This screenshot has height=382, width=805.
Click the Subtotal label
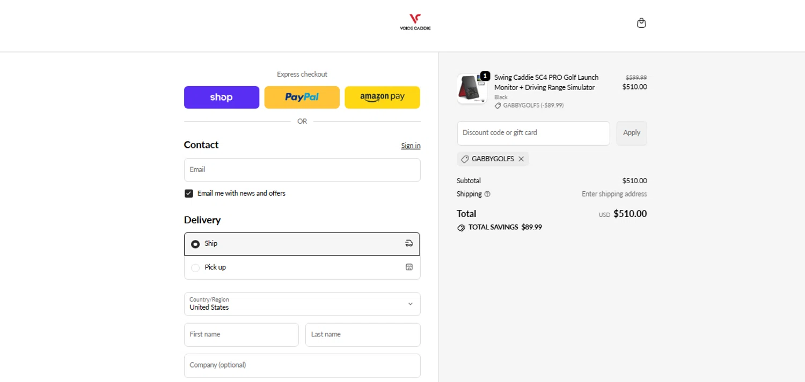tap(469, 181)
